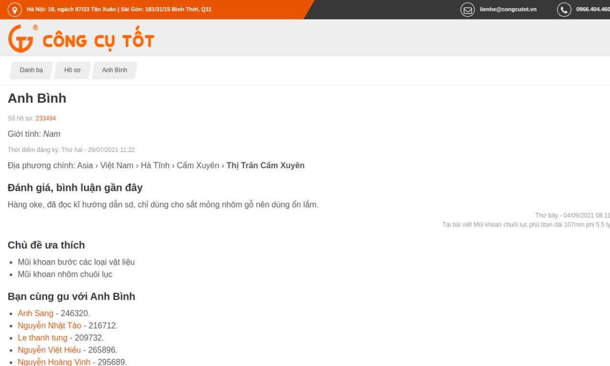Click the Công Cụ Tốt logo
The height and width of the screenshot is (366, 610).
pyautogui.click(x=81, y=39)
